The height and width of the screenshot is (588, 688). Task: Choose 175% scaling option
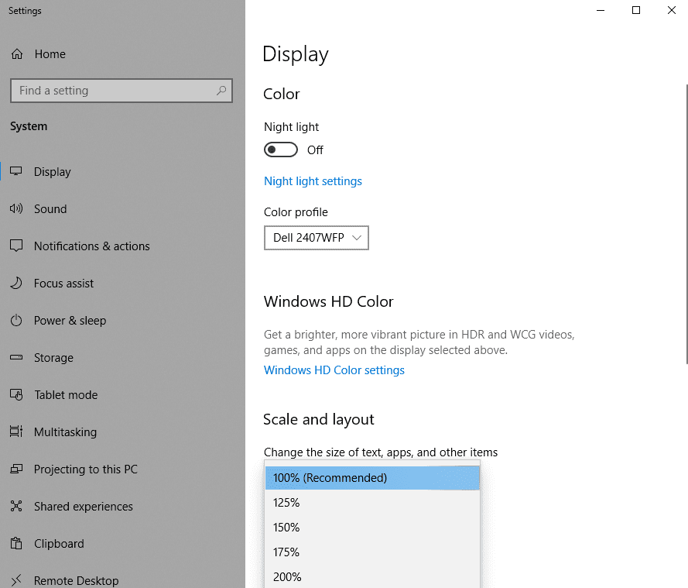372,552
